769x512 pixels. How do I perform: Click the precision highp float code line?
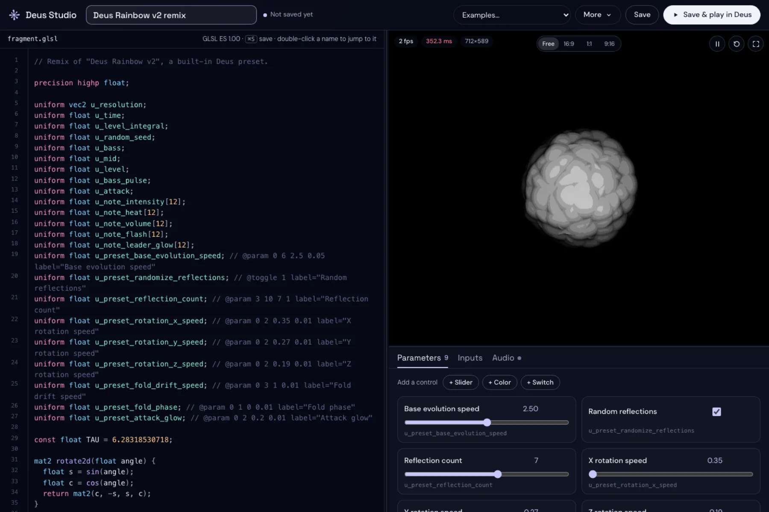pyautogui.click(x=81, y=83)
